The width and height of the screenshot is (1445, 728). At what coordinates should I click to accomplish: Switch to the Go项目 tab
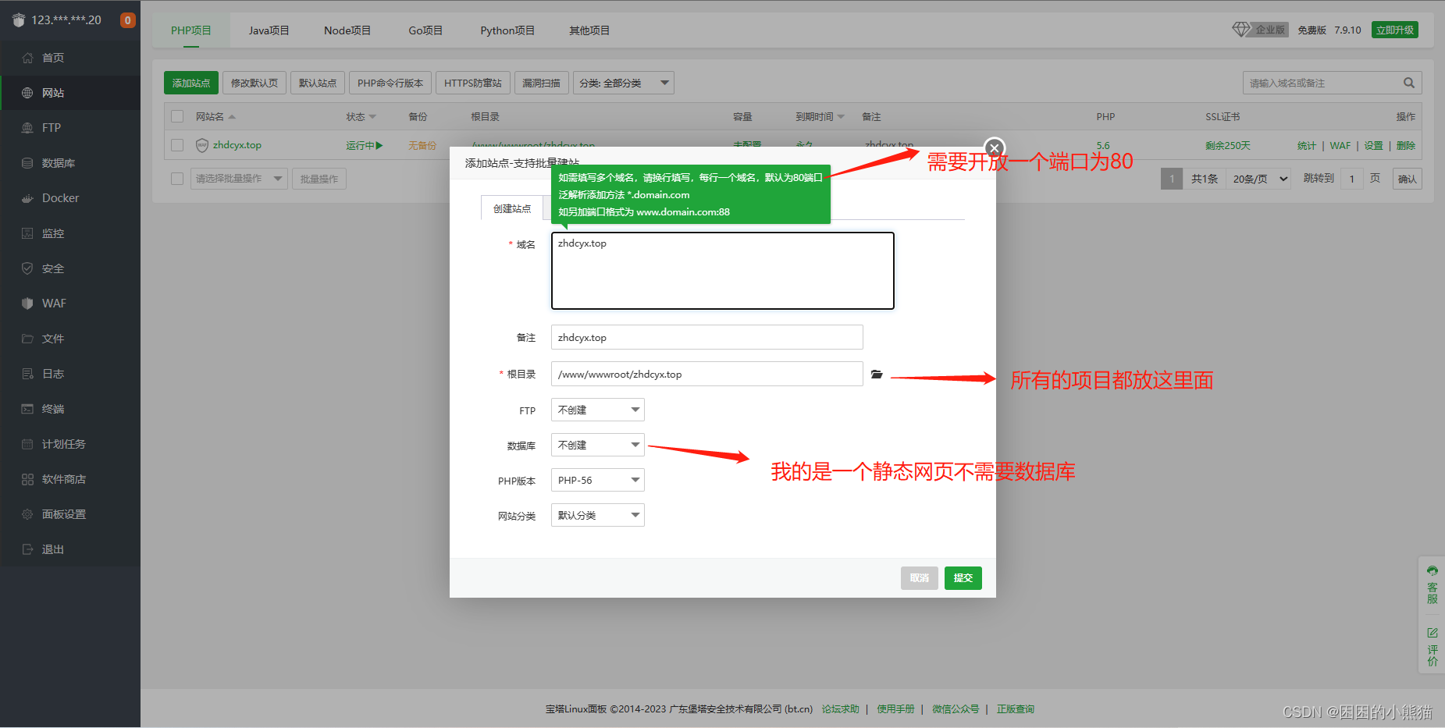pos(425,30)
